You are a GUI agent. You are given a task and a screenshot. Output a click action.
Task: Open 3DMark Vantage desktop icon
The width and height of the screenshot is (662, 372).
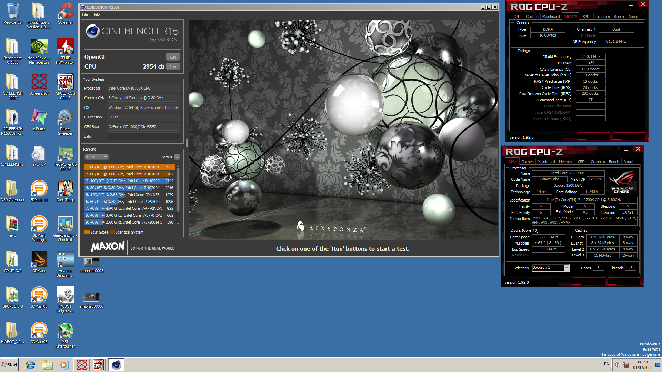pyautogui.click(x=39, y=229)
